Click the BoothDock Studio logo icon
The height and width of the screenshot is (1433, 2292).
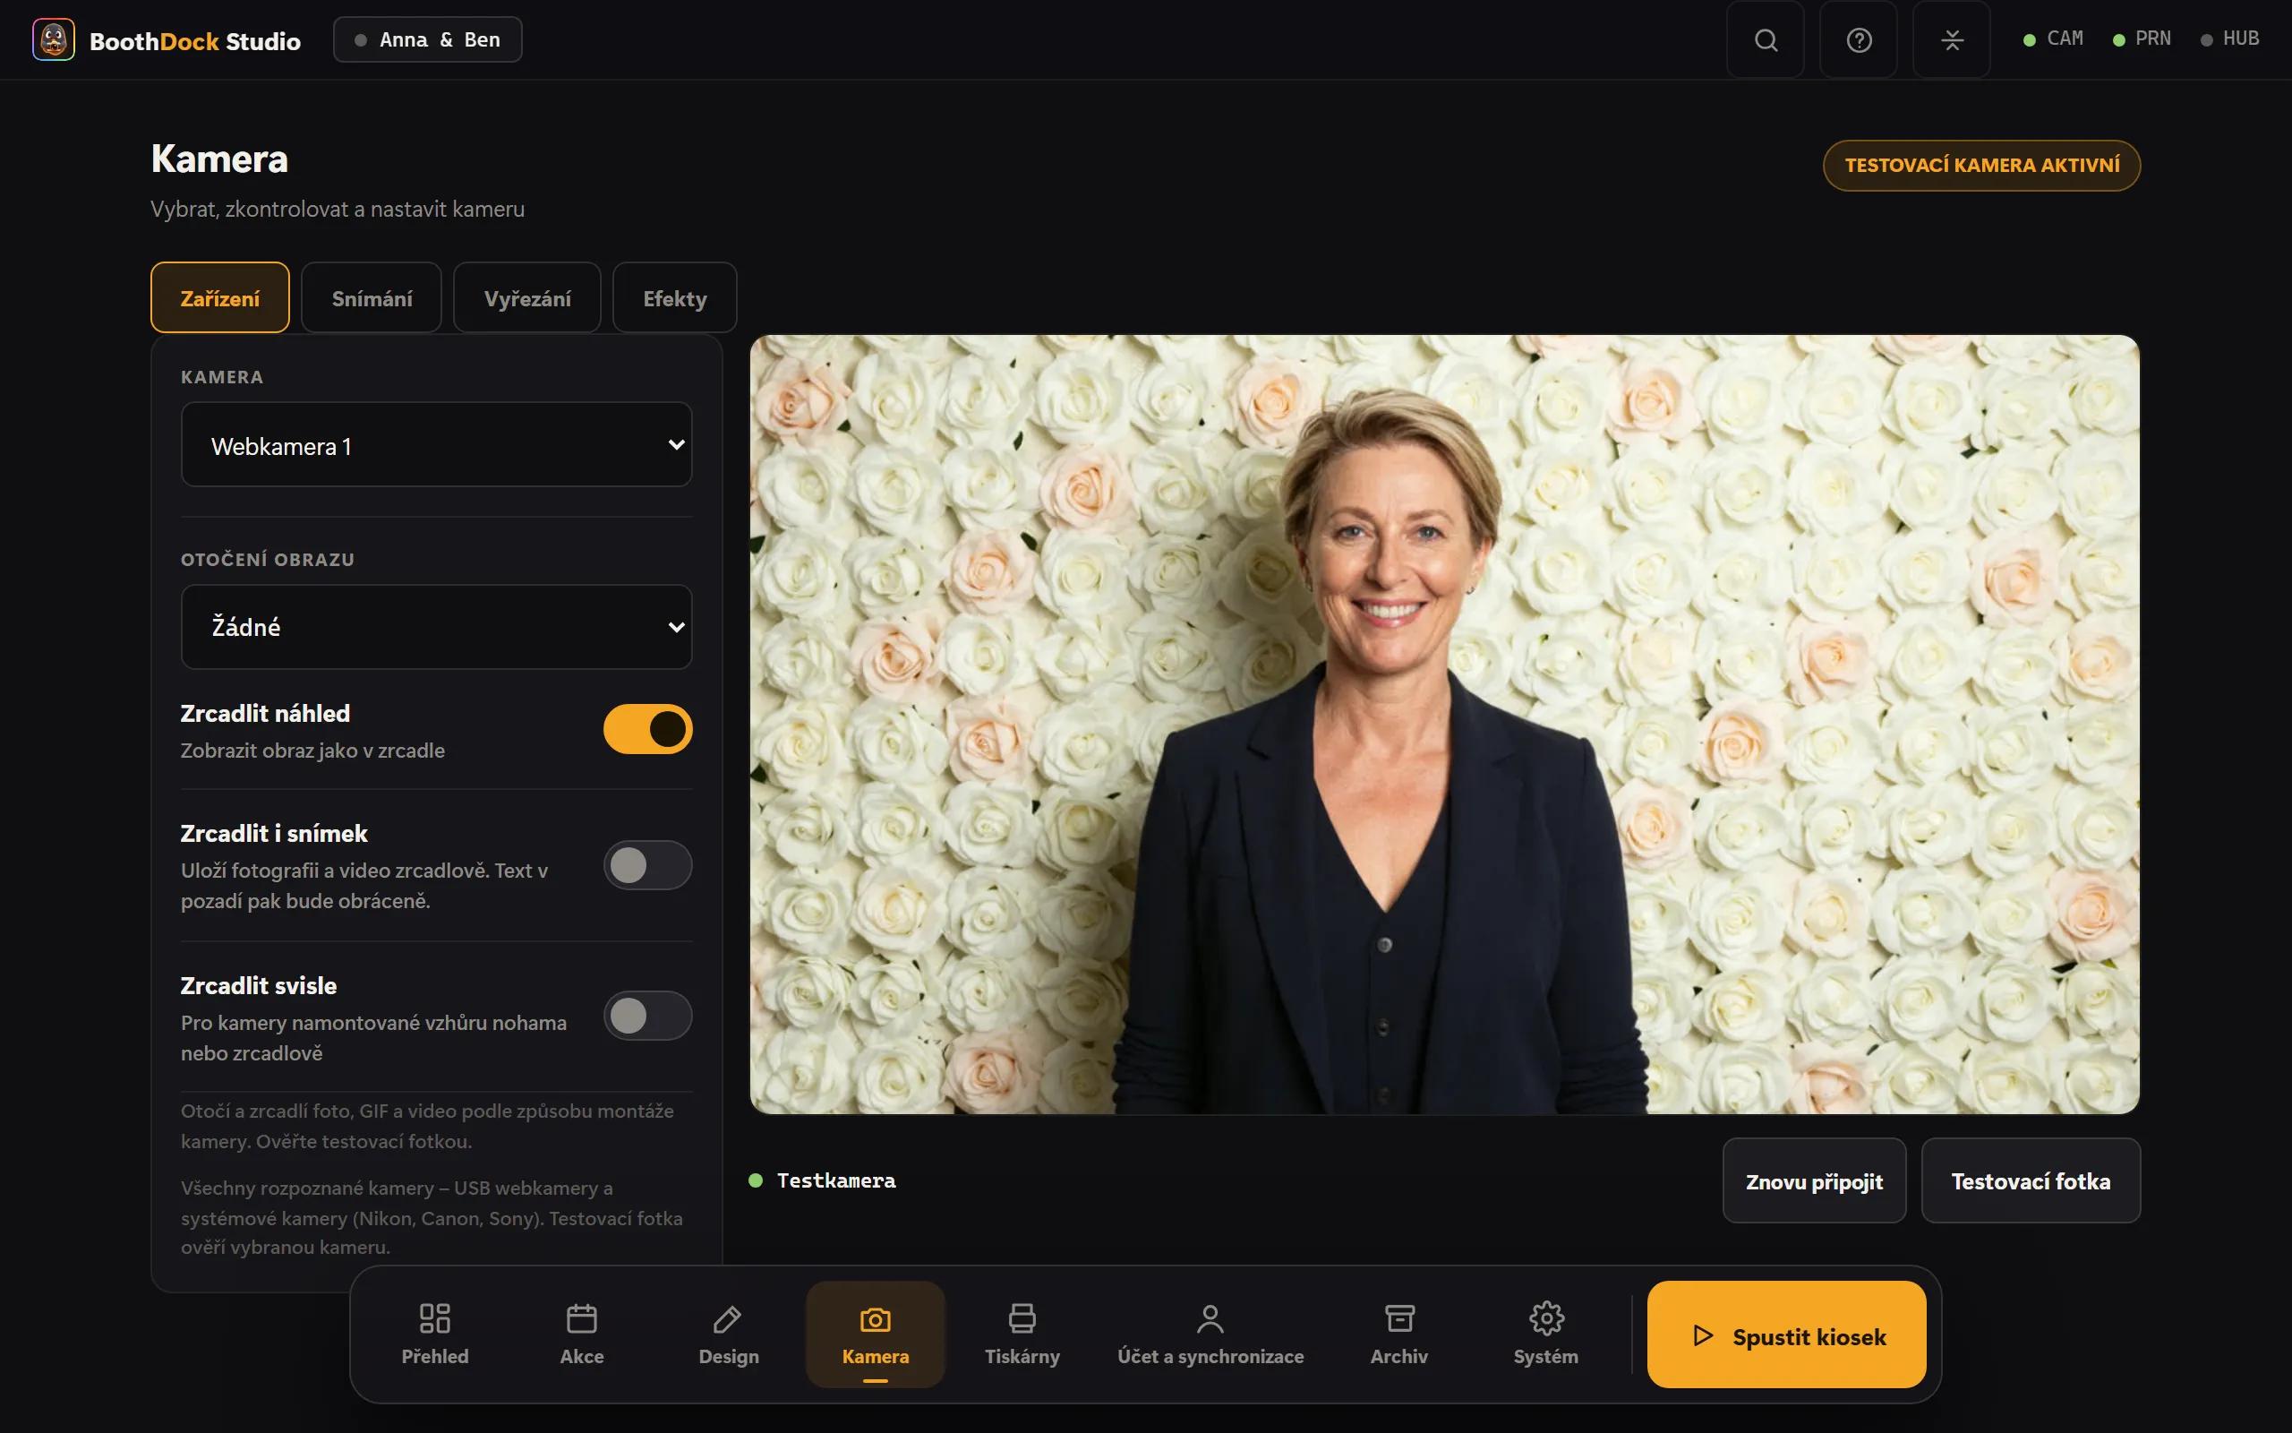[53, 39]
